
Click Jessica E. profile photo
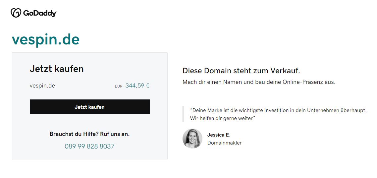point(192,139)
